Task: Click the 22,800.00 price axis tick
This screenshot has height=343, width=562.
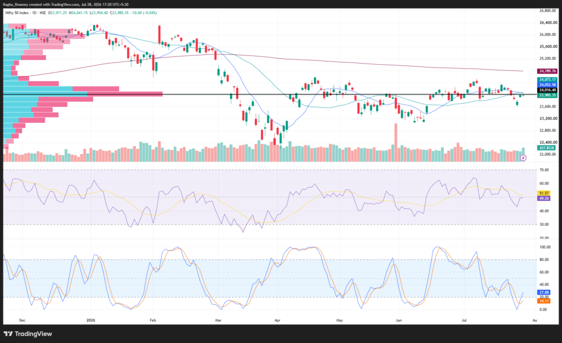Action: (548, 131)
